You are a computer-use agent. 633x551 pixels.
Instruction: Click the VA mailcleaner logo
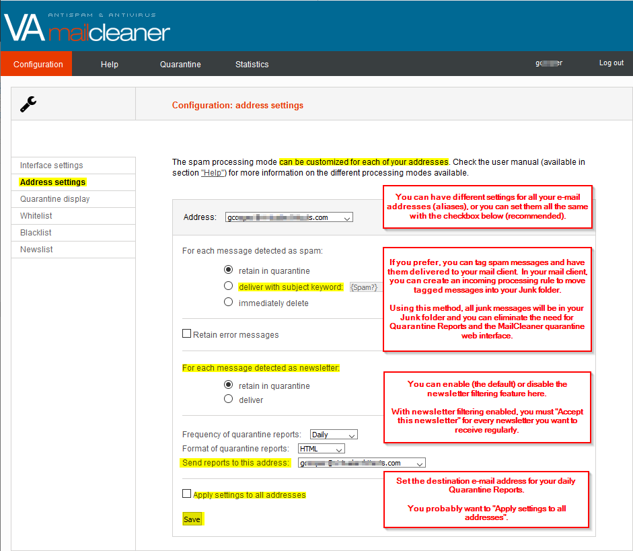(87, 27)
